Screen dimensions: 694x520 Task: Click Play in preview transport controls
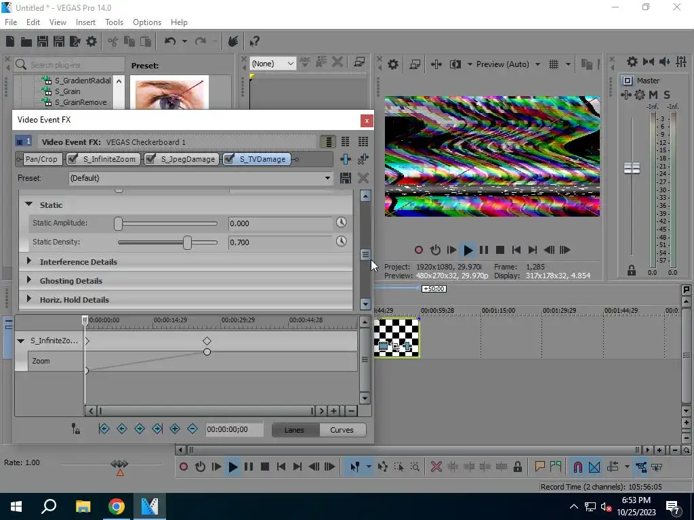click(x=468, y=251)
